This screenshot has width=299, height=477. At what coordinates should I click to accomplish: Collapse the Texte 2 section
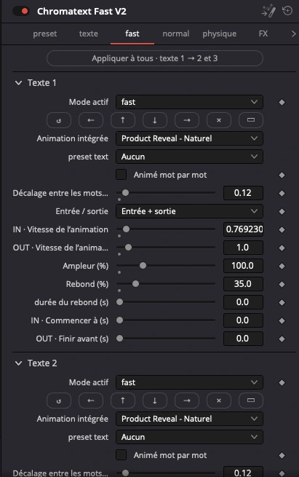coord(18,363)
